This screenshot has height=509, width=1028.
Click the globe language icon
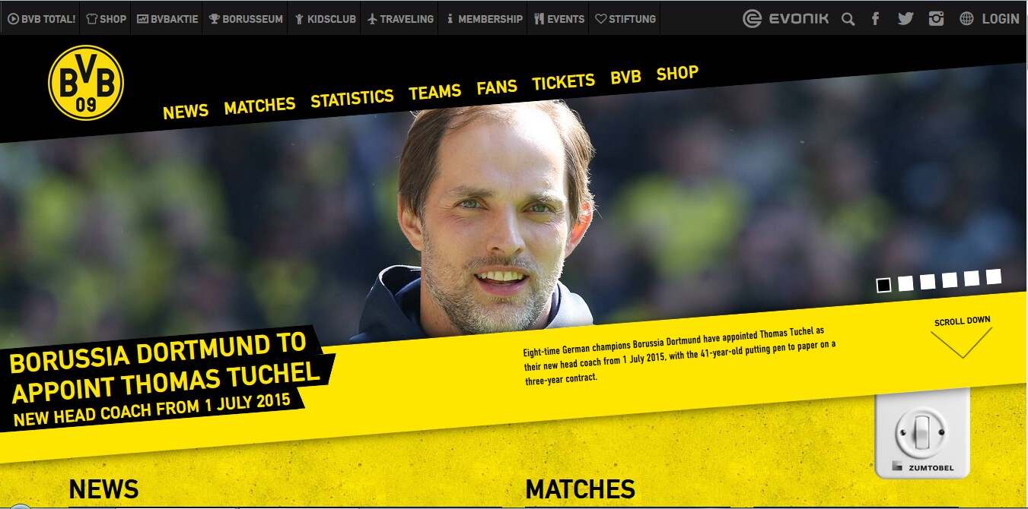click(x=966, y=19)
